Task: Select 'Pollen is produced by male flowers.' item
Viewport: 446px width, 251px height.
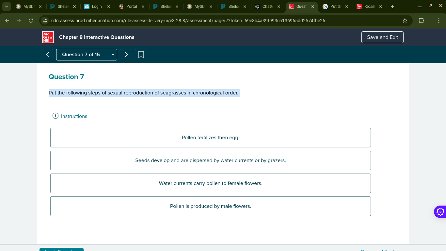Action: tap(211, 206)
